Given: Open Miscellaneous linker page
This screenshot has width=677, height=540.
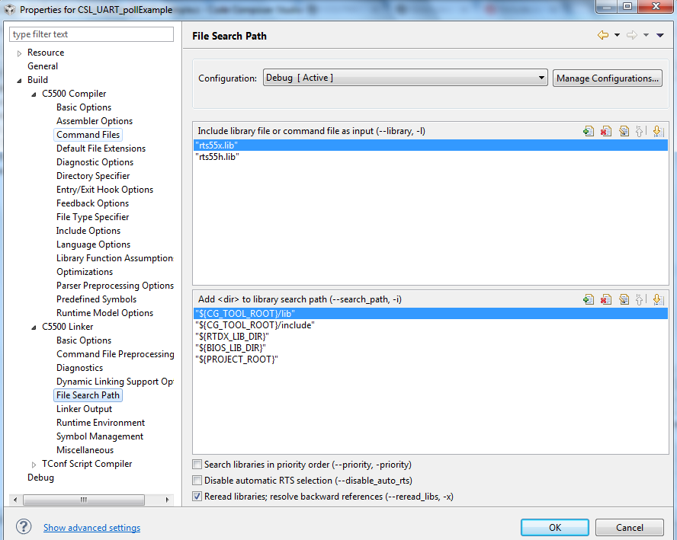Looking at the screenshot, I should (x=85, y=450).
